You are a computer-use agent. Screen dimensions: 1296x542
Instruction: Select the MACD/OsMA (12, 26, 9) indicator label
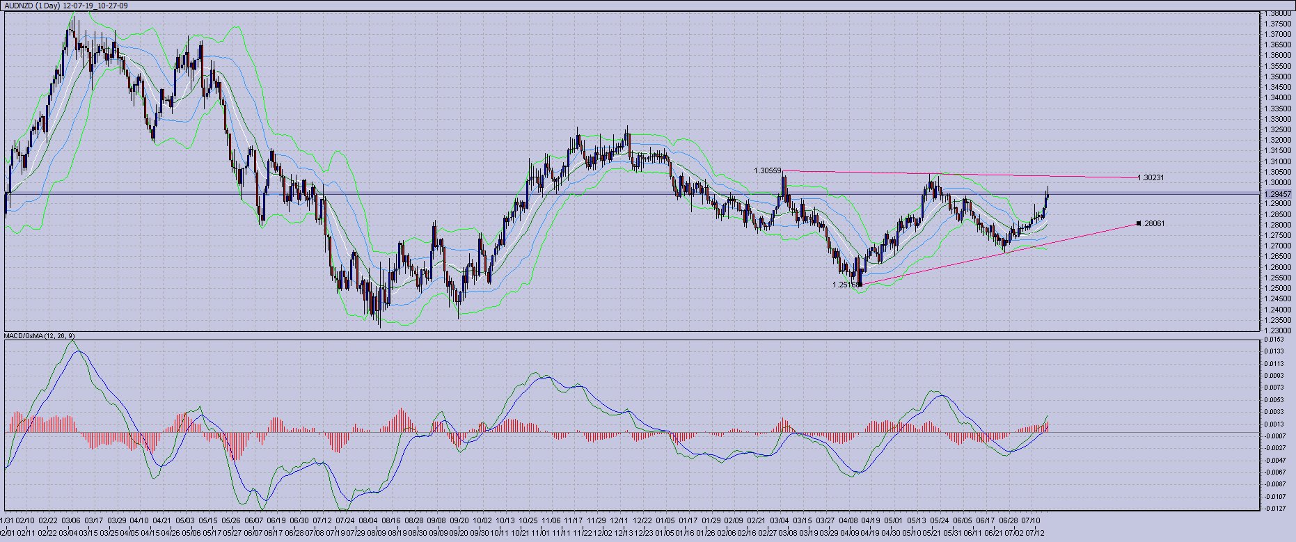(40, 336)
